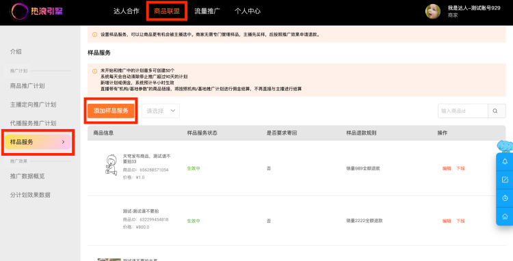
Task: Select 样品服务 in sidebar
Action: tap(38, 141)
